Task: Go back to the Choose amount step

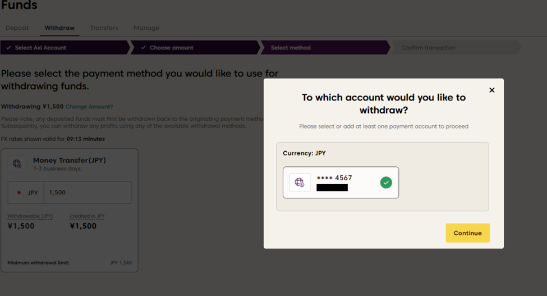Action: [x=171, y=48]
